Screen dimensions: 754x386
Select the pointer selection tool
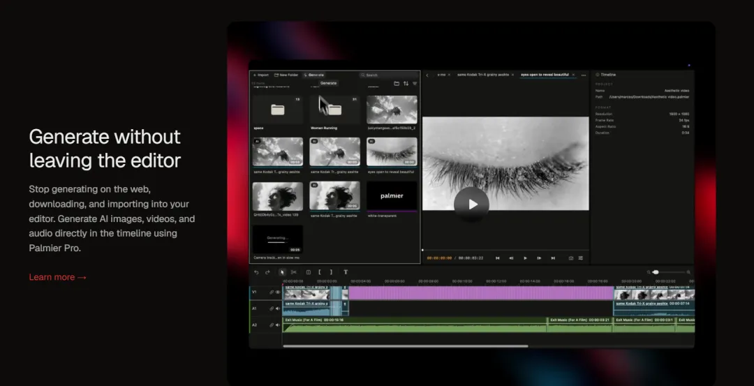point(282,272)
